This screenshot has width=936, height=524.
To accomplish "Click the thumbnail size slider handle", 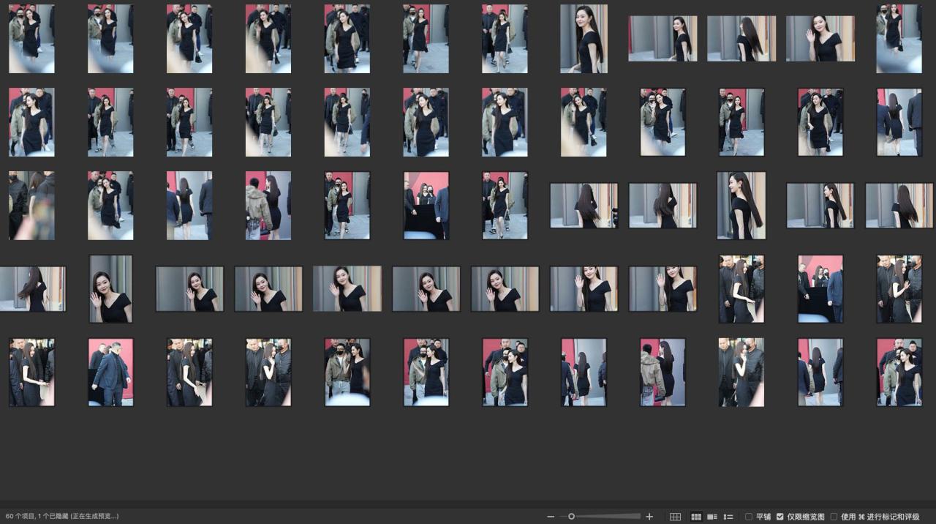I will [x=571, y=517].
